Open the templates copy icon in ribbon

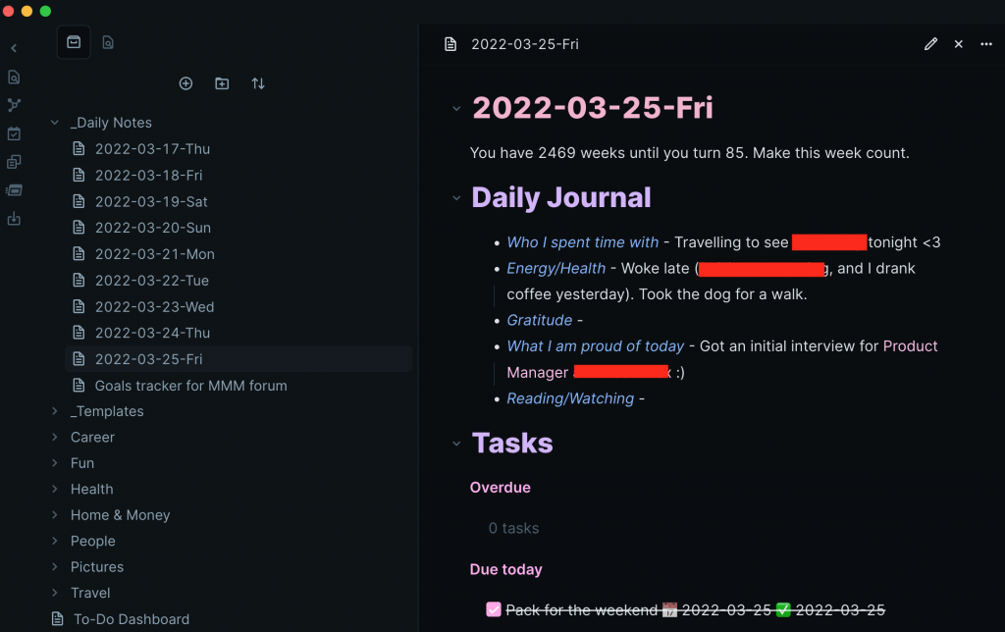point(14,162)
